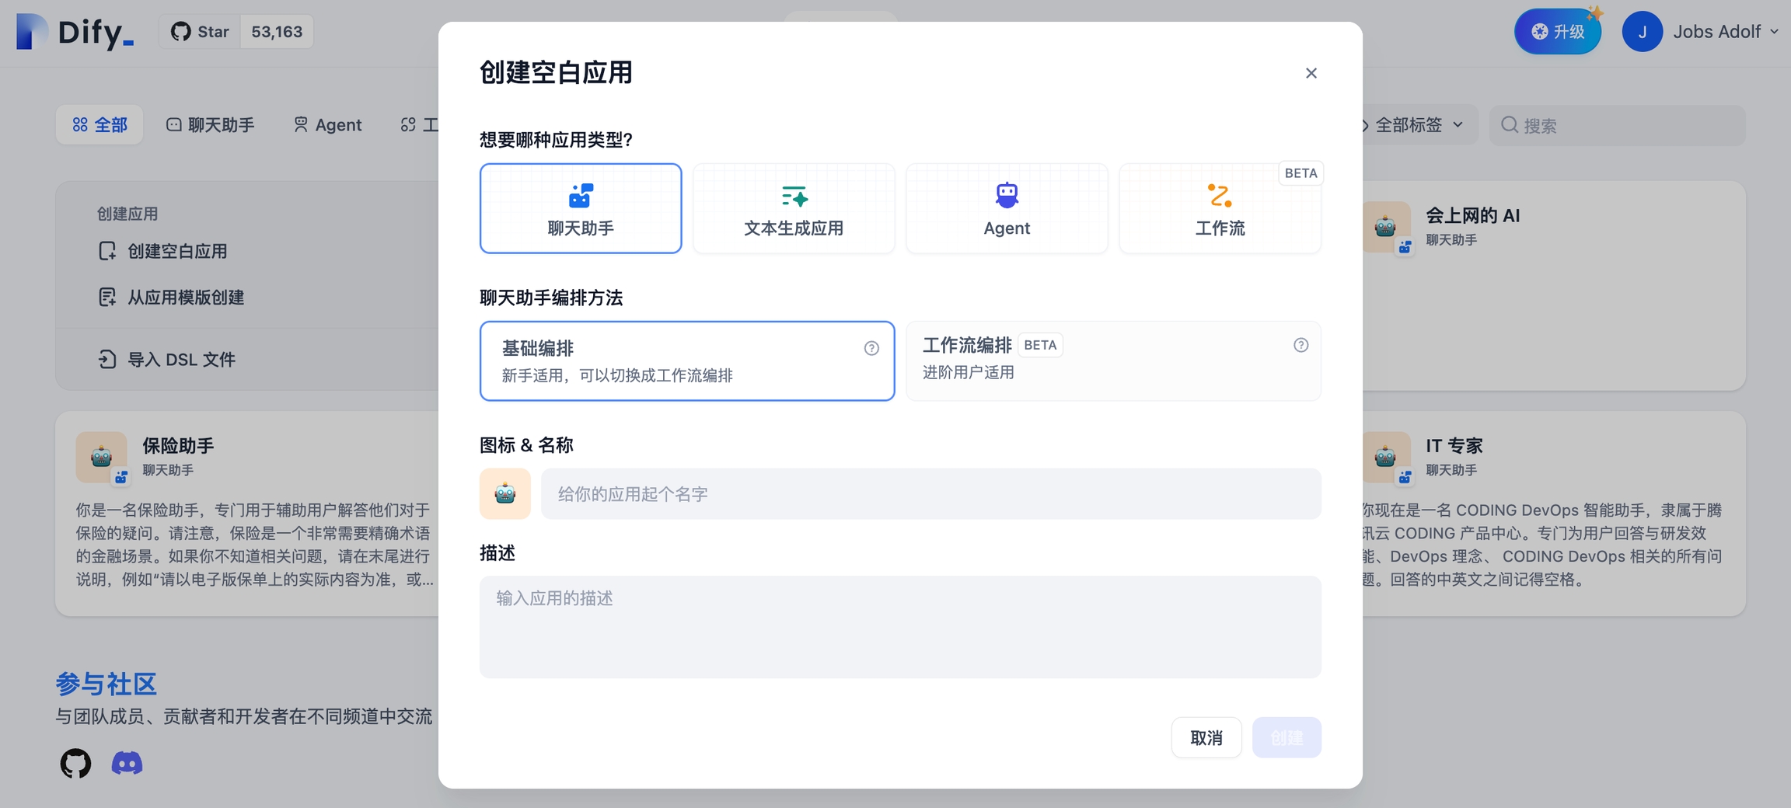Open Discord community icon link

coord(127,764)
